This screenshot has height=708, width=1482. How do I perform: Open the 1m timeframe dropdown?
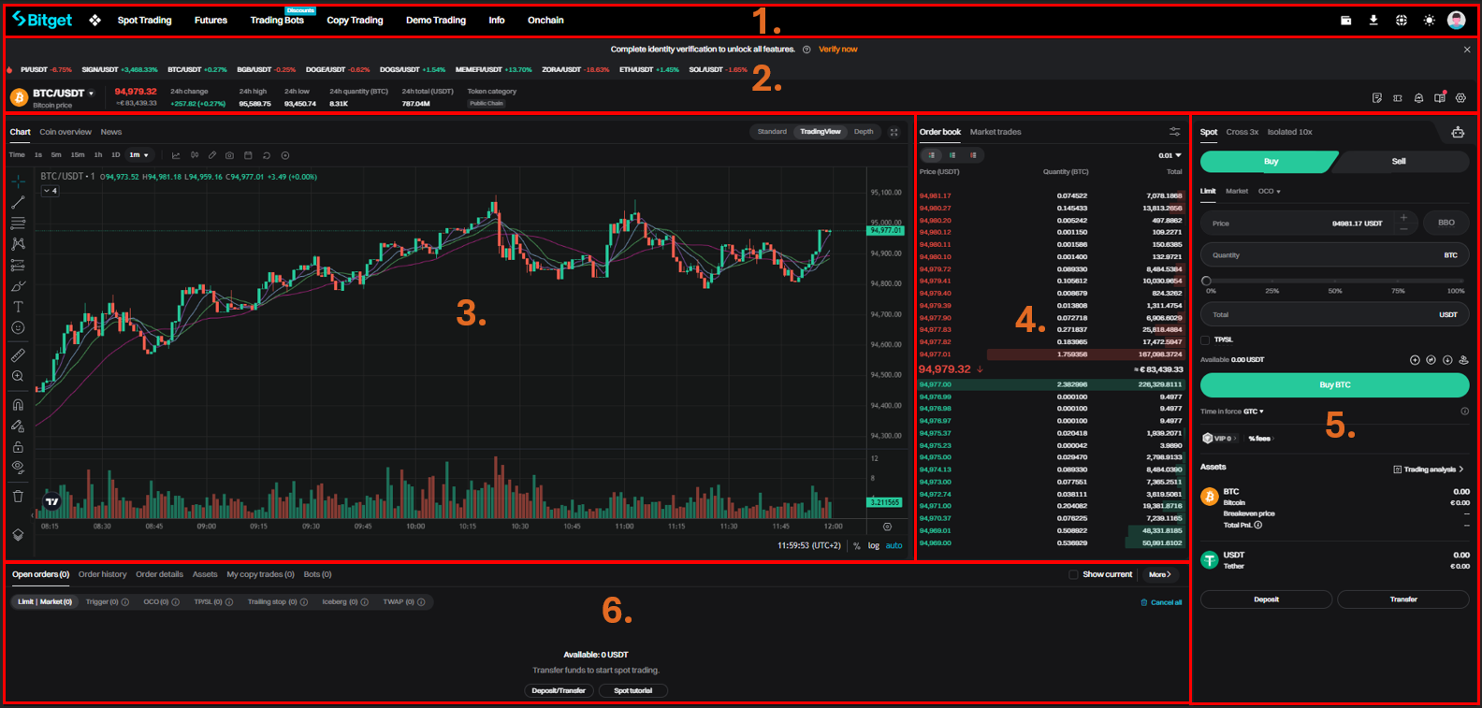tap(139, 155)
